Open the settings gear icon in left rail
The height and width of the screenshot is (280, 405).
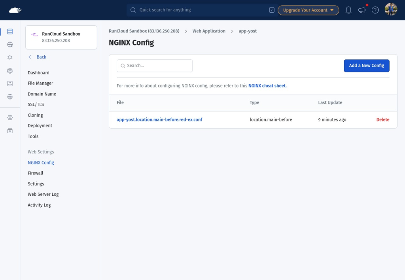(x=10, y=117)
